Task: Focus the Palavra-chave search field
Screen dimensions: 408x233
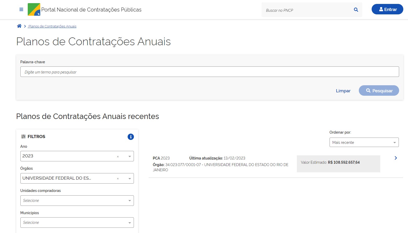Action: point(209,72)
